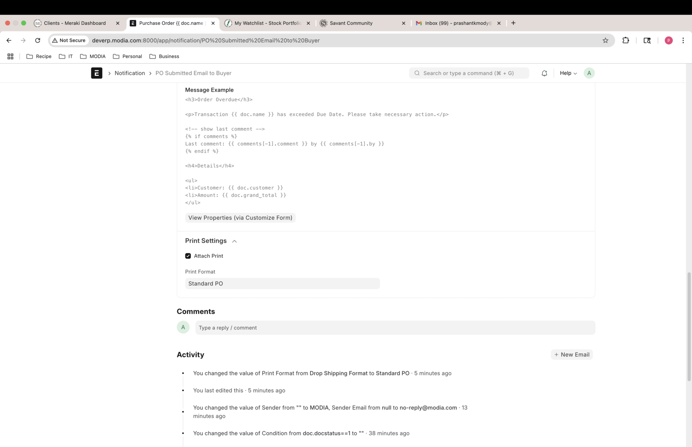Click View Properties (via Customize Form) button

point(240,218)
